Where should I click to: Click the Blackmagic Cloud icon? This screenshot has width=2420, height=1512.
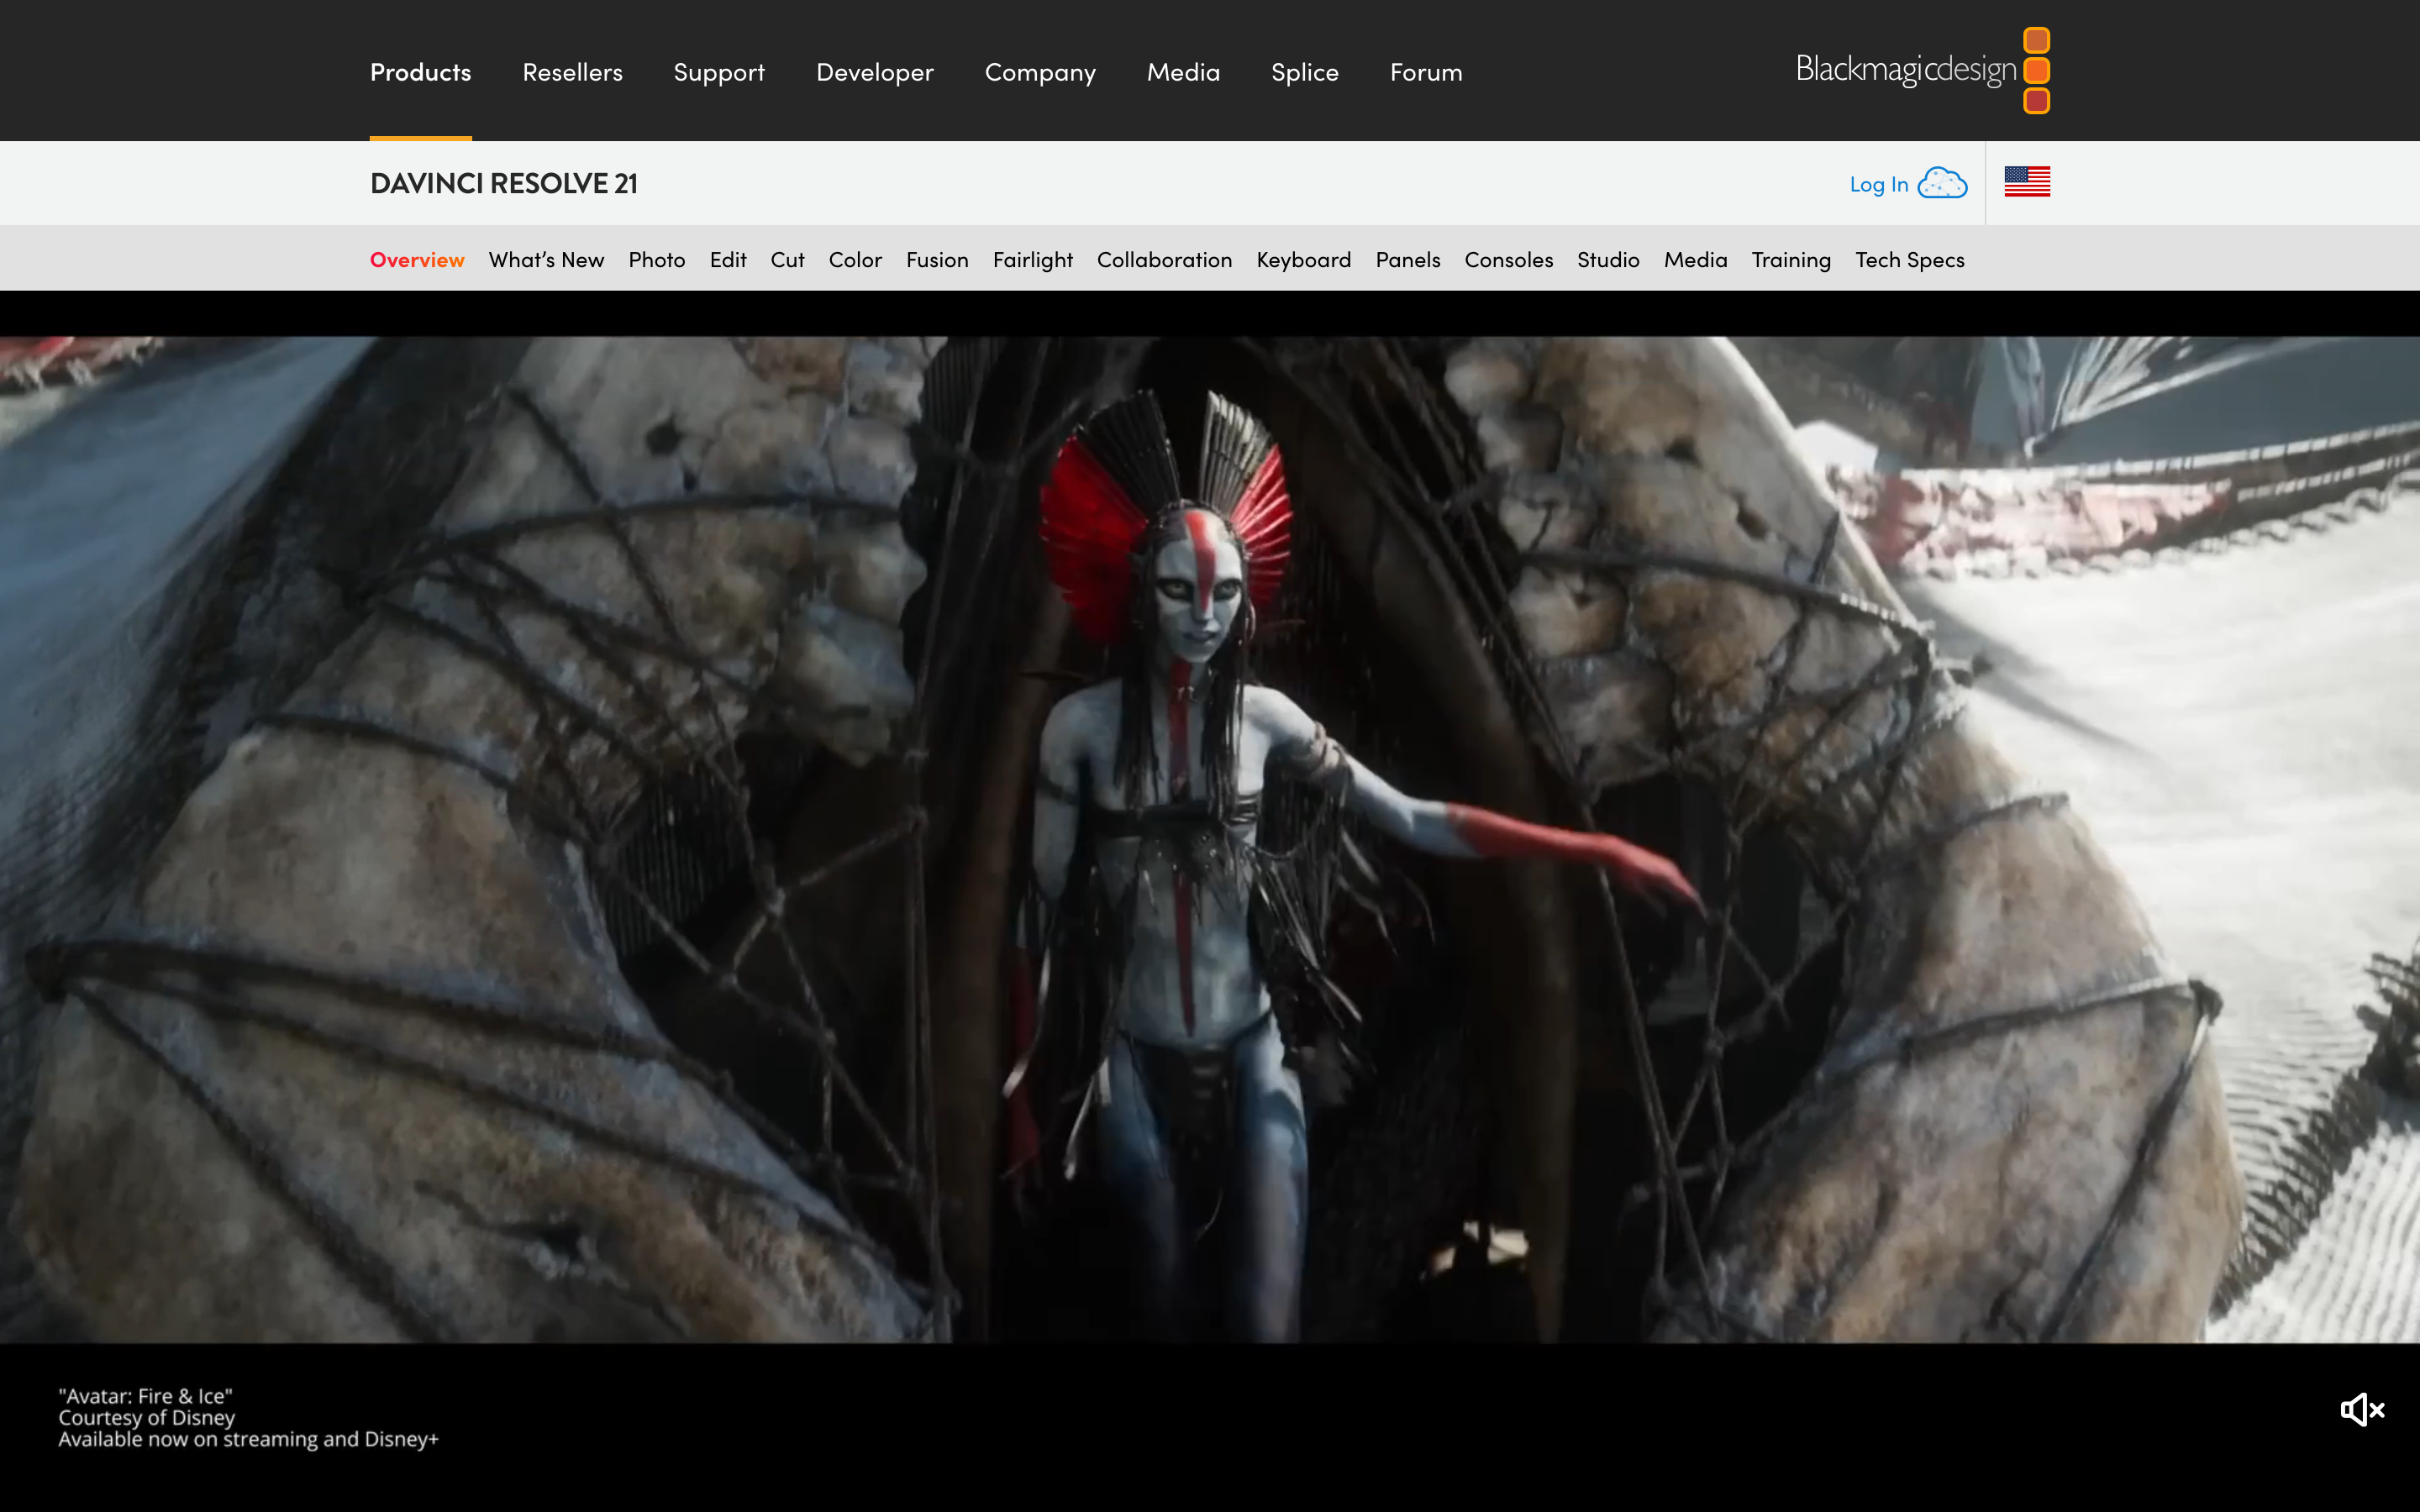tap(1942, 183)
